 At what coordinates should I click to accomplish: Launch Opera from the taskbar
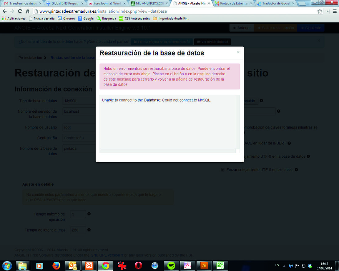point(138,266)
